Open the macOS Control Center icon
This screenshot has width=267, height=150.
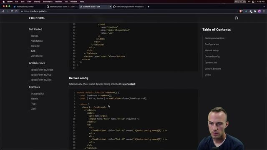tap(253, 2)
